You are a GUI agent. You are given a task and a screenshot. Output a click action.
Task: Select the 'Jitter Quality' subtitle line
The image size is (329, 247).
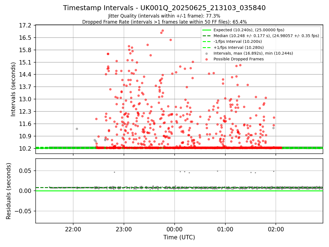pos(164,16)
